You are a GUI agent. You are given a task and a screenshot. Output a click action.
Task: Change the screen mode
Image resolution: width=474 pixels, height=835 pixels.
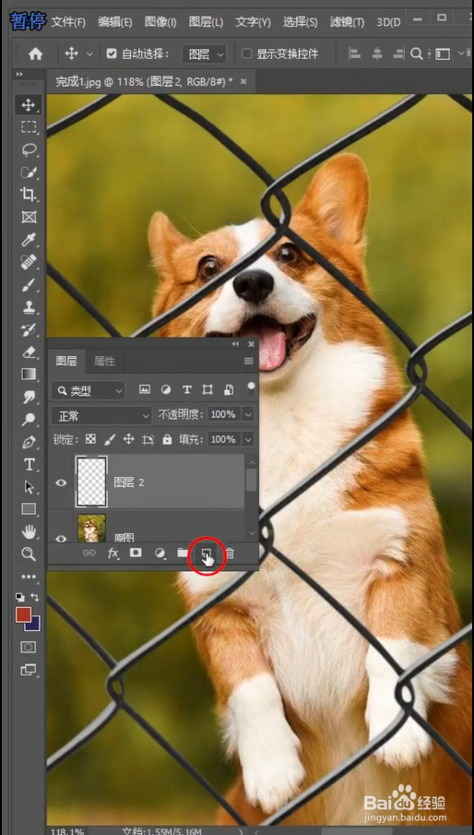coord(29,670)
